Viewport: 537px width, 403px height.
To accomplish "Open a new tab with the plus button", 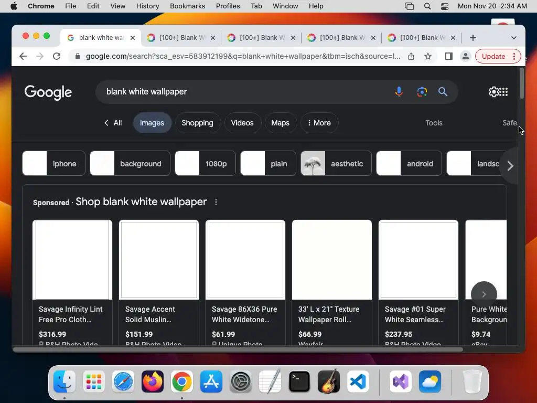I will pyautogui.click(x=473, y=38).
